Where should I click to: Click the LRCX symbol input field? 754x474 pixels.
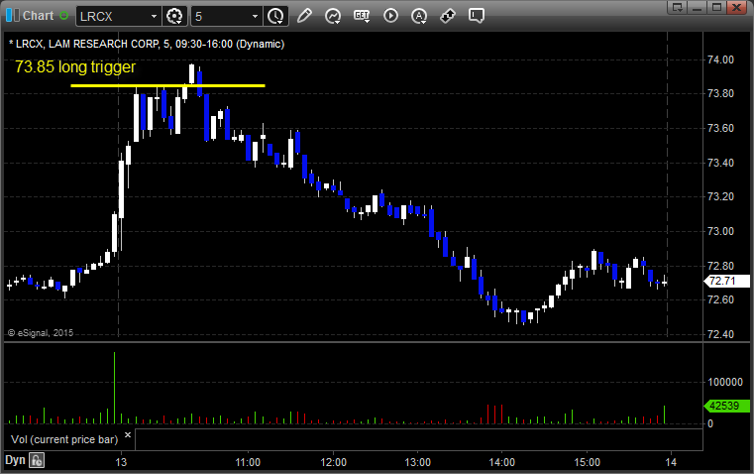click(x=112, y=16)
